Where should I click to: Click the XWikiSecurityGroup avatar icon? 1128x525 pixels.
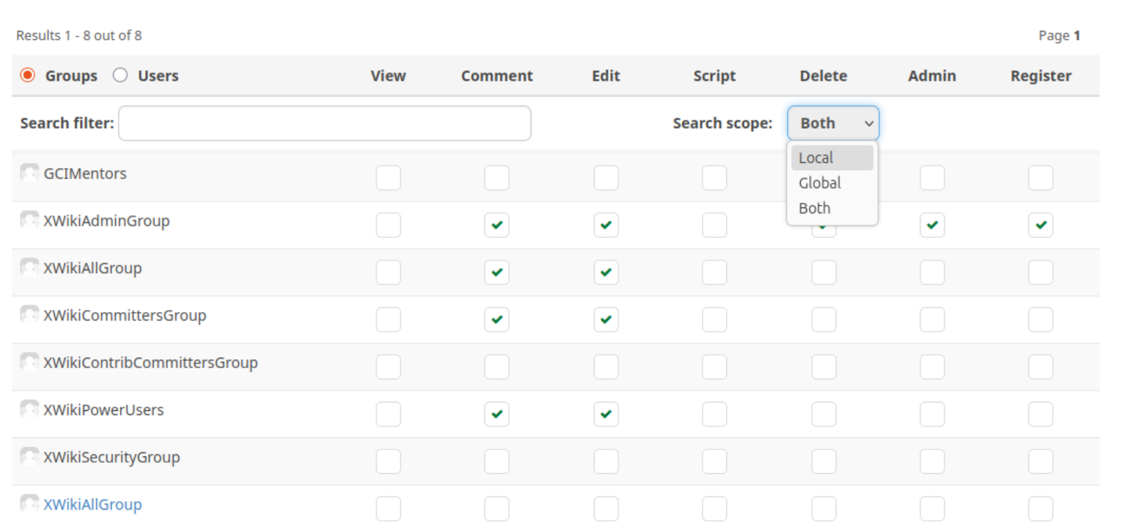(29, 457)
